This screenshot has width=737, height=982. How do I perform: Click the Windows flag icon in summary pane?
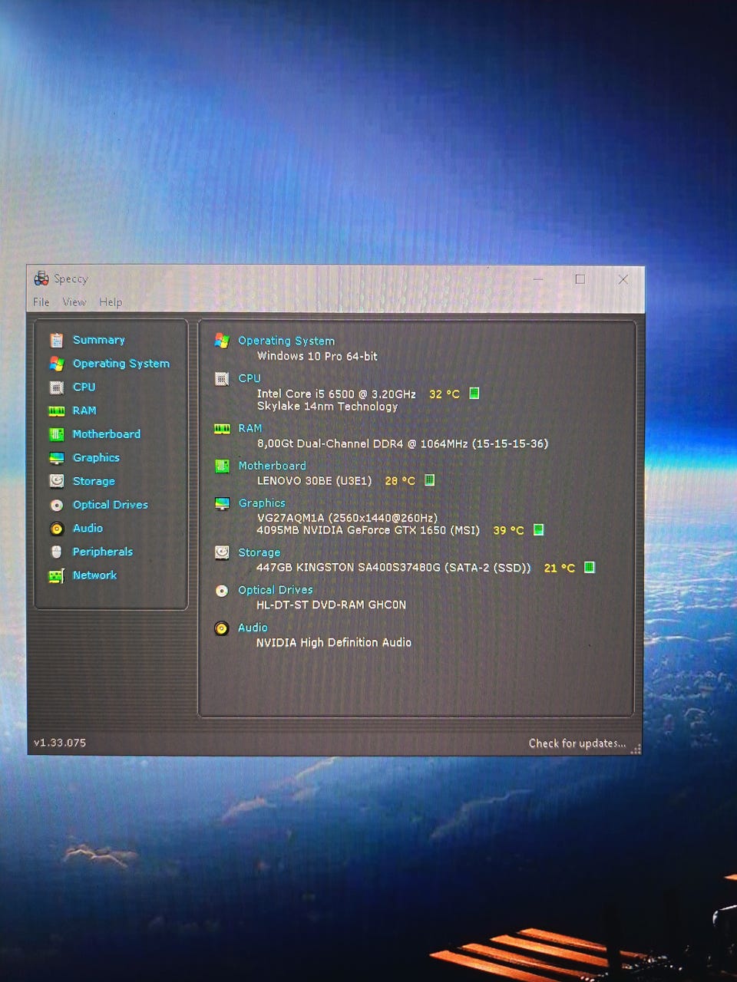(x=222, y=341)
